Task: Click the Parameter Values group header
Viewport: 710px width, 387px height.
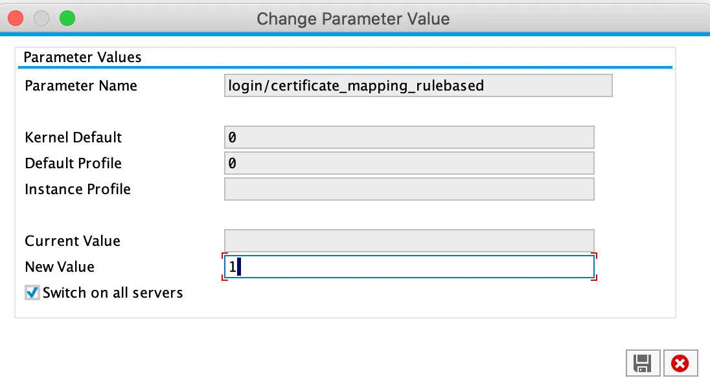Action: click(x=82, y=57)
